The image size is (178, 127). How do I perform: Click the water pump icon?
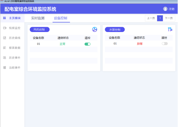[x=170, y=29]
